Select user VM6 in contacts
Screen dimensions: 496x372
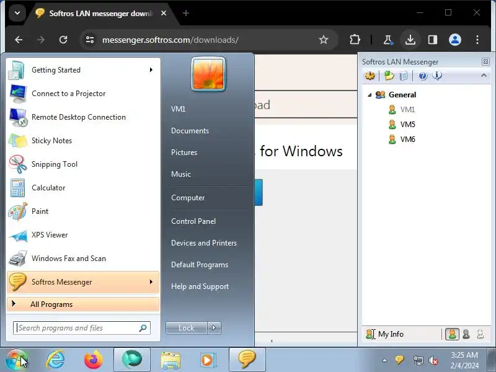click(407, 139)
